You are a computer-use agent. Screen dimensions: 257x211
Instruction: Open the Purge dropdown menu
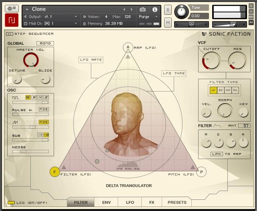[146, 17]
